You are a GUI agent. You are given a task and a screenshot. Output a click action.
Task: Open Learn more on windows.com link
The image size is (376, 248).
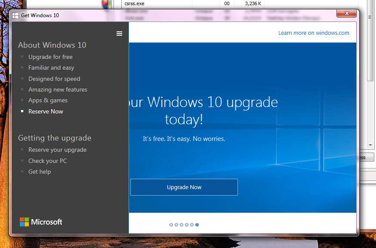[314, 33]
